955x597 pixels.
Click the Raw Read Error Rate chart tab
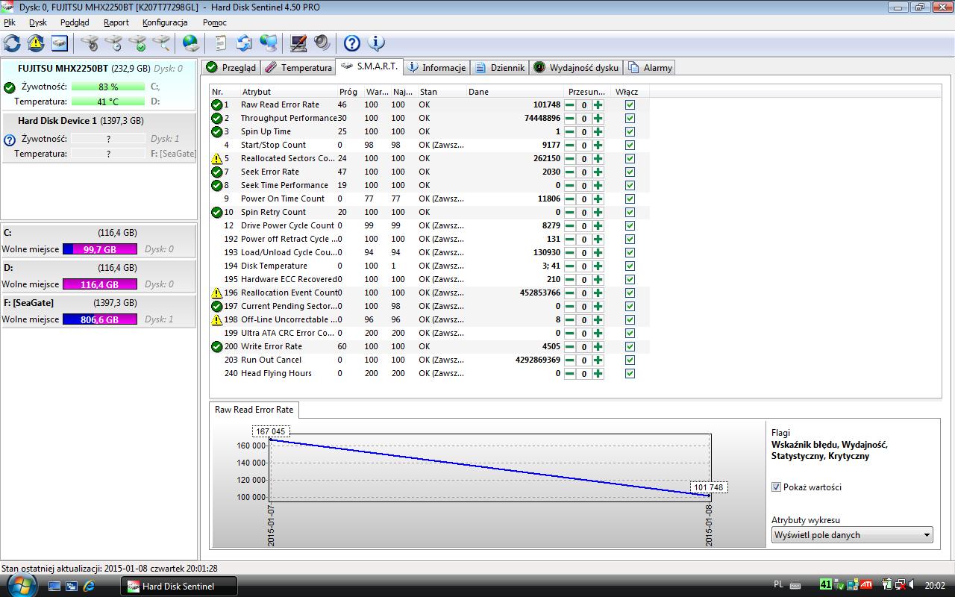pos(254,410)
